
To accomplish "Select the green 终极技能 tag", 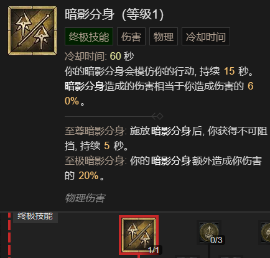I will click(x=89, y=37).
